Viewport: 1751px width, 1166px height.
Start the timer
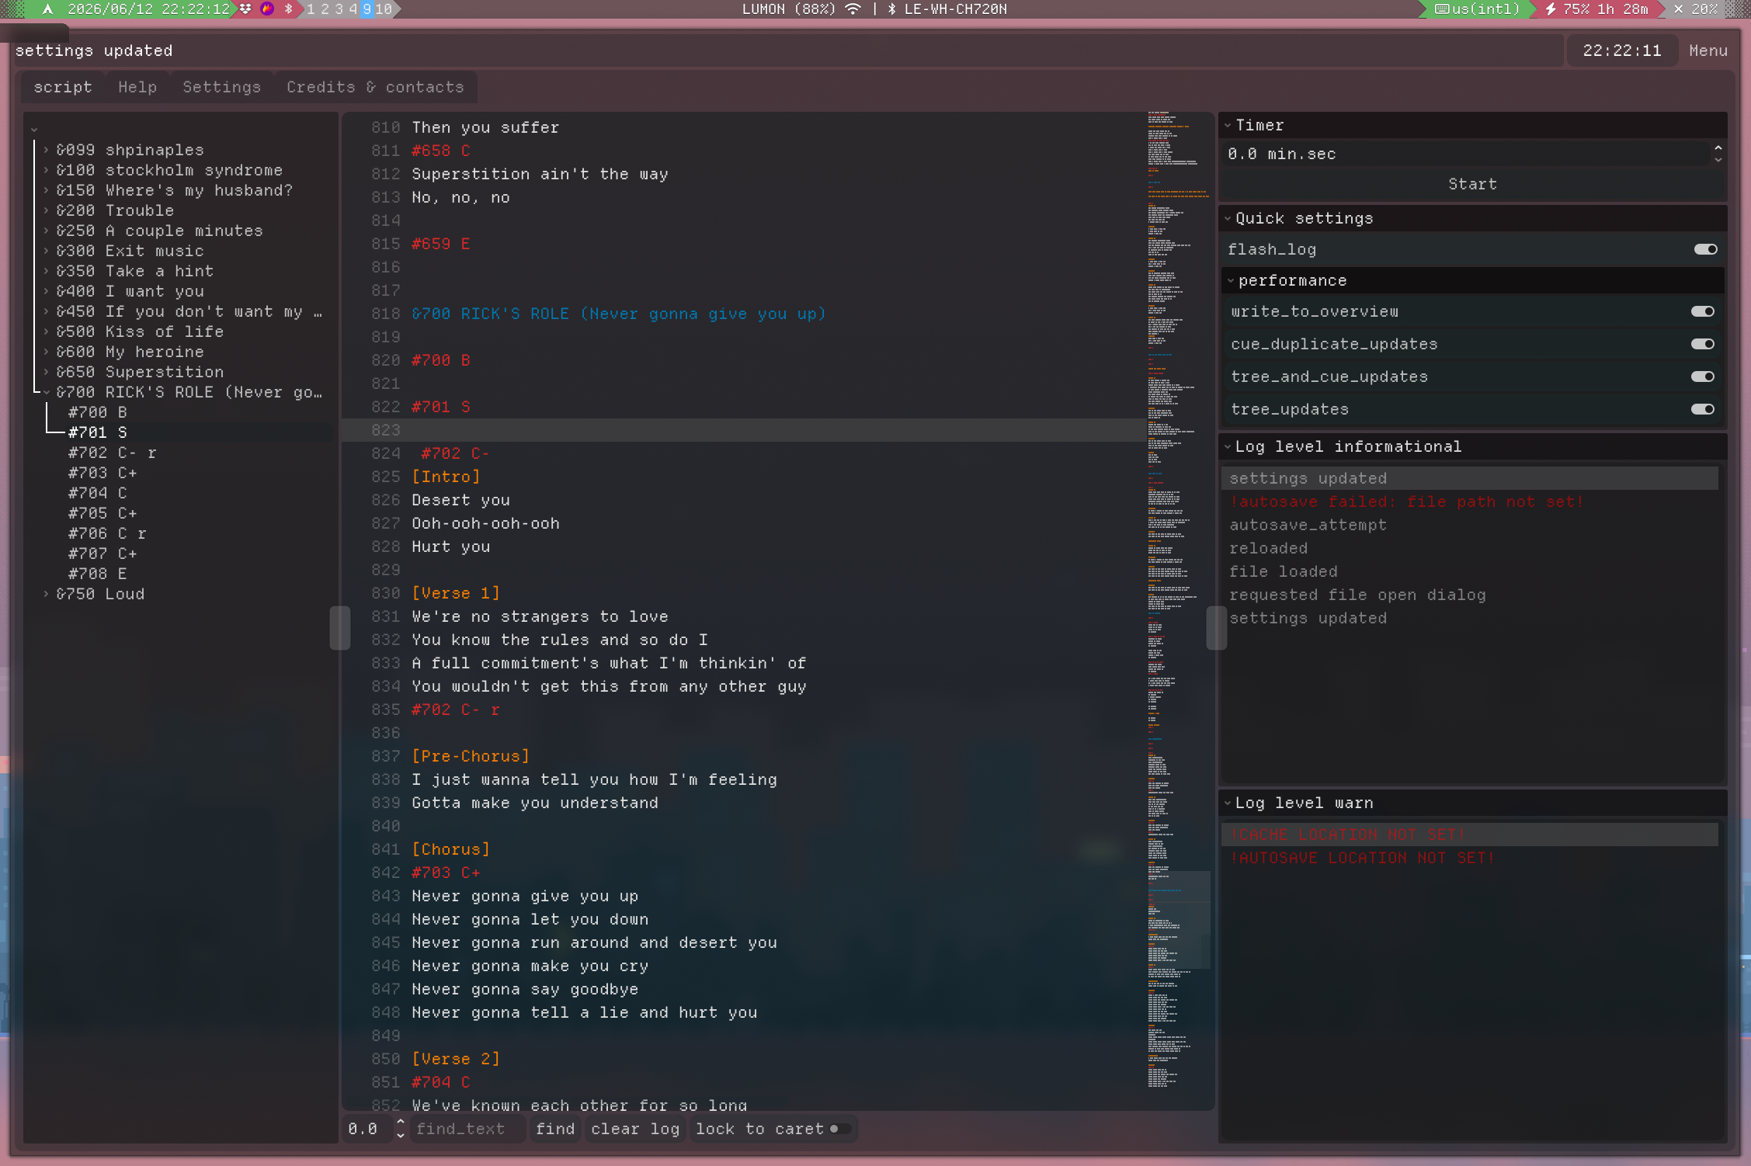[x=1472, y=184]
